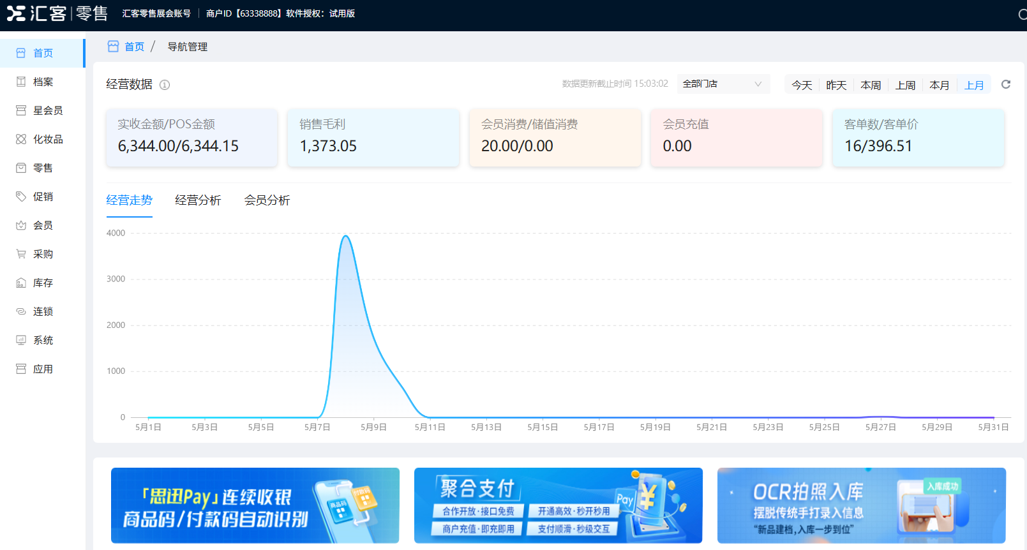The image size is (1027, 550).
Task: Click the 首页 sidebar icon
Action: point(21,53)
